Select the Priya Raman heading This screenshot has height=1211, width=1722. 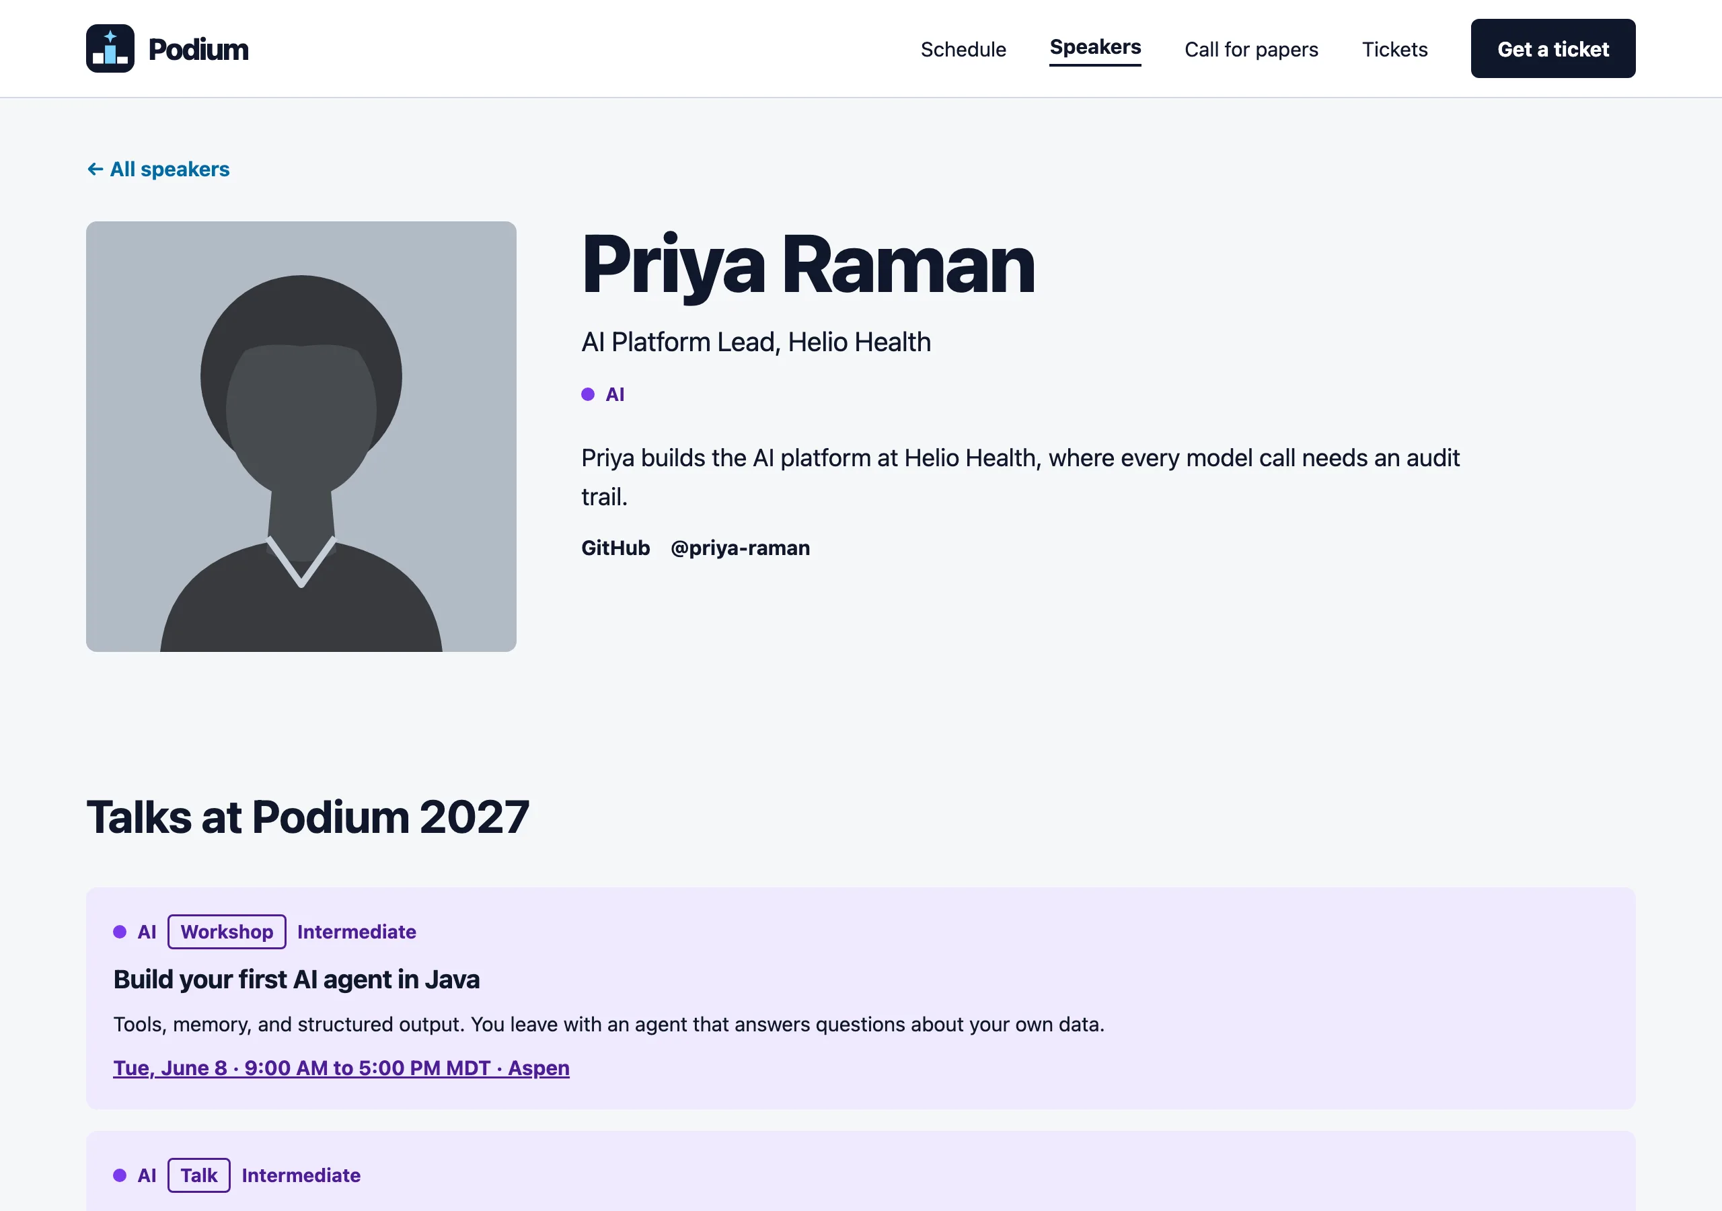pos(808,265)
